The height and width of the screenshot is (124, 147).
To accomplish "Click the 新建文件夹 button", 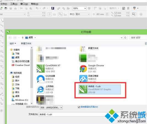I will (26, 43).
